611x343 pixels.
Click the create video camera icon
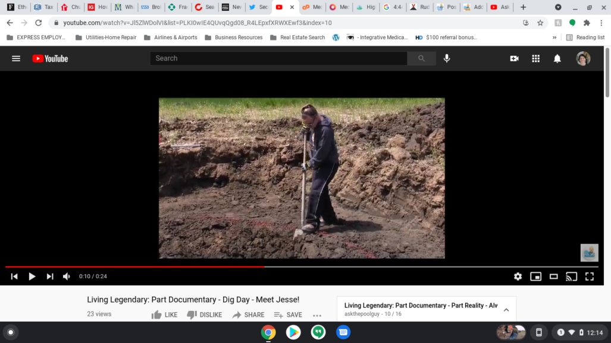(x=515, y=58)
